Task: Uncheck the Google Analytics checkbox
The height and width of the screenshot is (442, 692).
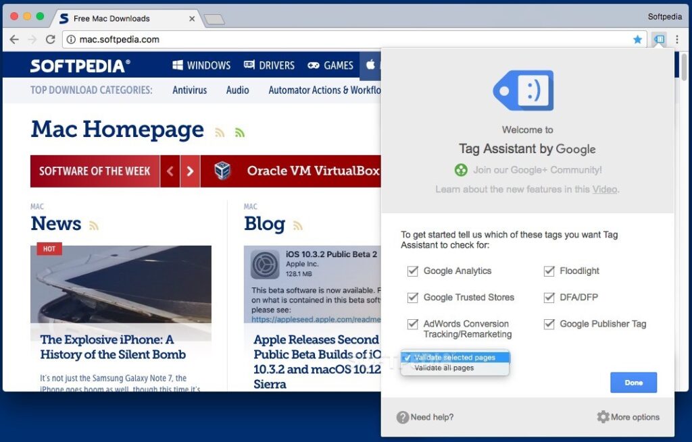Action: [413, 271]
